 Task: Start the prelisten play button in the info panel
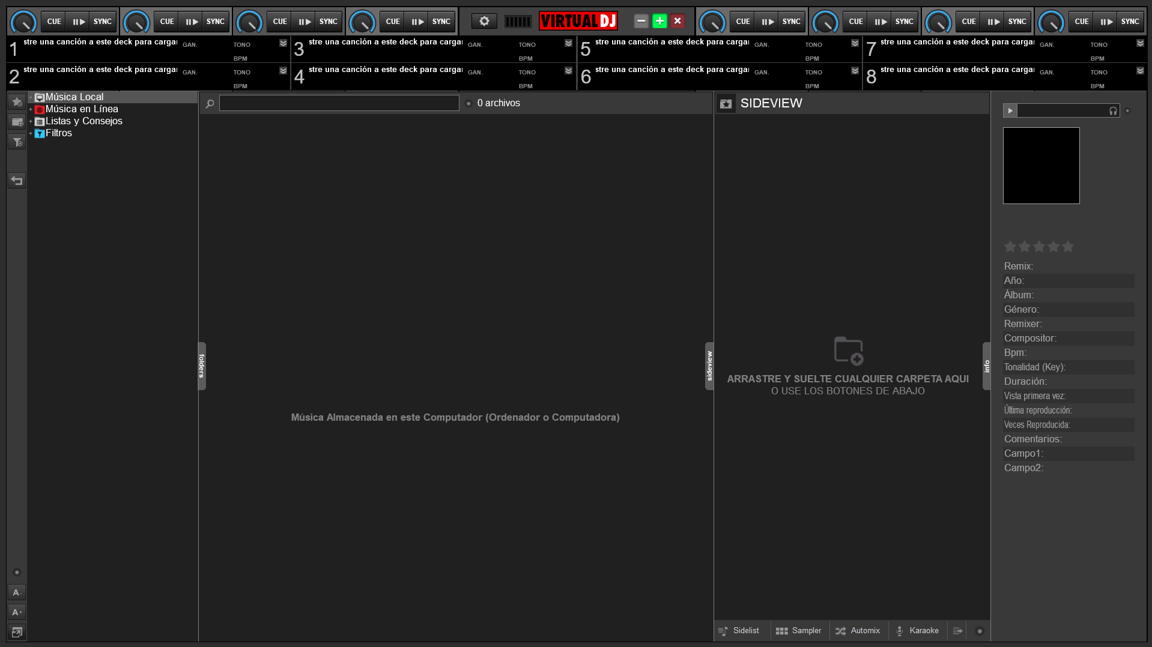point(1010,110)
